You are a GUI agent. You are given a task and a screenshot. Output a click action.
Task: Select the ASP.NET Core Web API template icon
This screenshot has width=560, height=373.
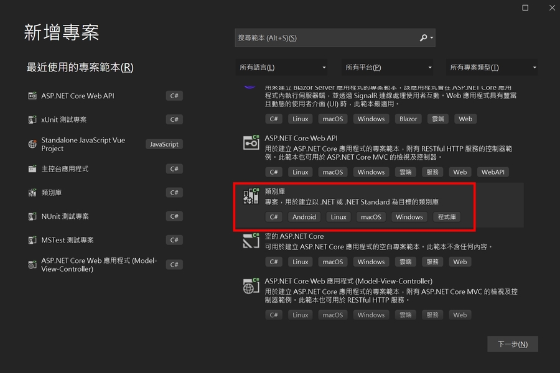(32, 96)
